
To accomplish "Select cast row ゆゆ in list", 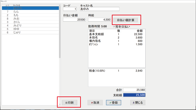I will tap(30, 29).
